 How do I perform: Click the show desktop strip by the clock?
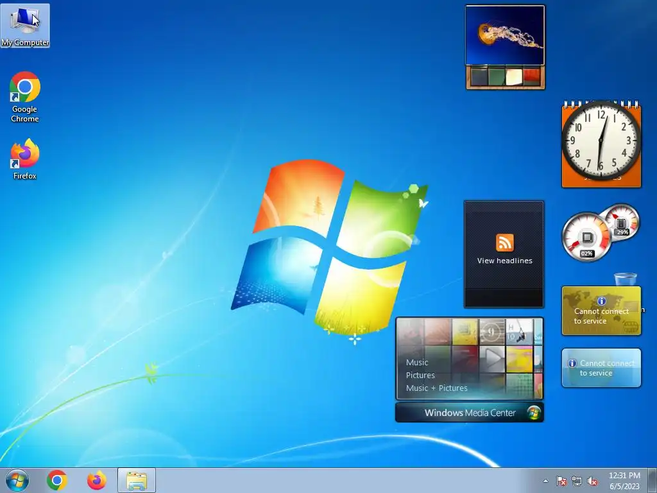pyautogui.click(x=653, y=481)
